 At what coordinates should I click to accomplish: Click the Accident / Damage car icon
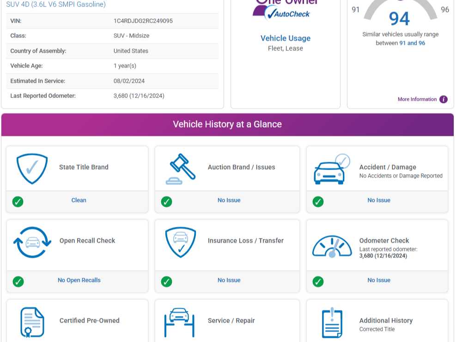332,169
